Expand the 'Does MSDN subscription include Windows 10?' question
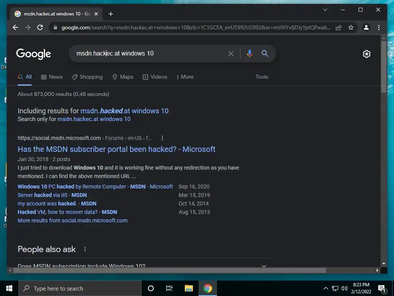This screenshot has height=296, width=394. point(143,265)
